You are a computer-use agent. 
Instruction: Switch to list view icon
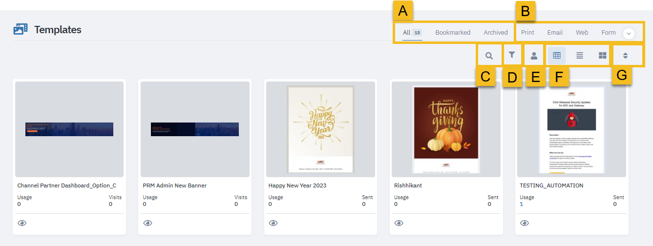coord(580,56)
